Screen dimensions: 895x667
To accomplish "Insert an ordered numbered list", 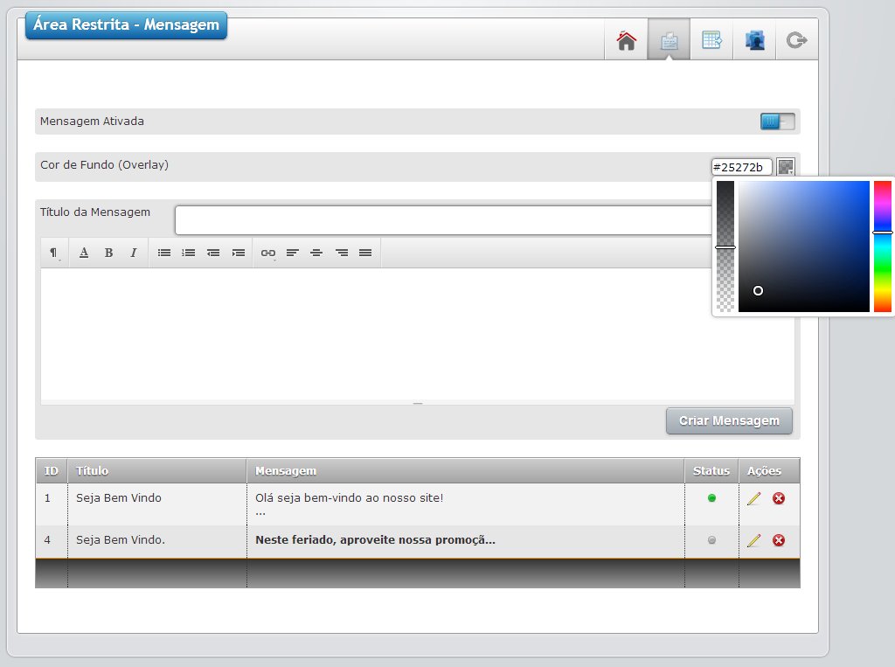I will pos(189,253).
